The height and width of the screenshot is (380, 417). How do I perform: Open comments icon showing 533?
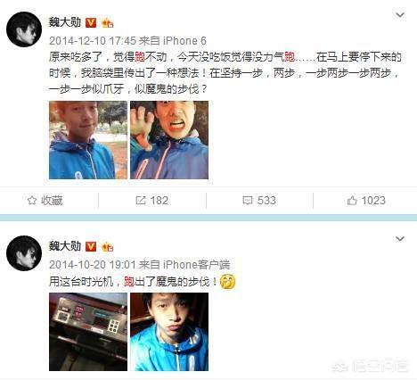click(x=247, y=201)
